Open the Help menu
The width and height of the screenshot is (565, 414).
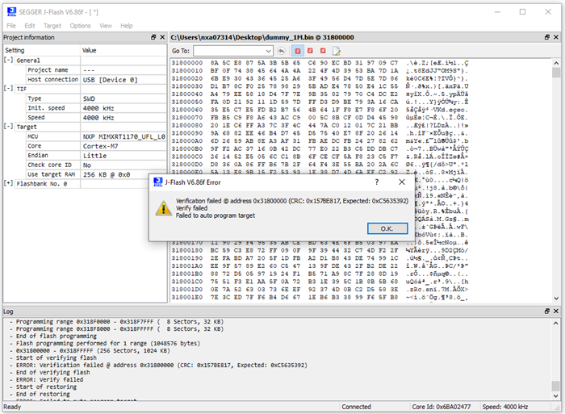point(127,26)
